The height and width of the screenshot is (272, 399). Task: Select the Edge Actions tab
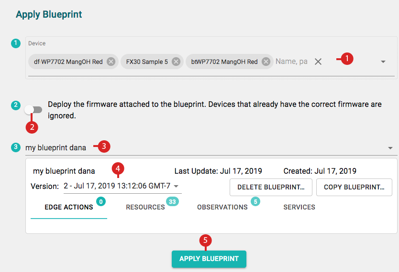(x=69, y=207)
